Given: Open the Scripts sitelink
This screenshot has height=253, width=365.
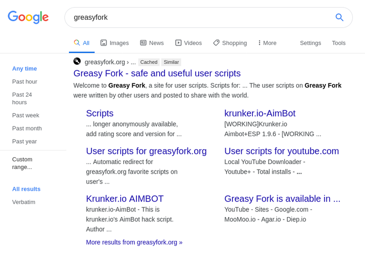Looking at the screenshot, I should pyautogui.click(x=100, y=113).
